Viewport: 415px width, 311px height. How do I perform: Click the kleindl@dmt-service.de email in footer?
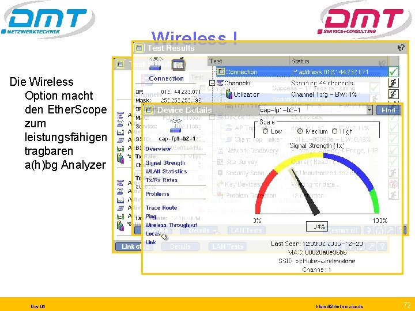[x=339, y=306]
